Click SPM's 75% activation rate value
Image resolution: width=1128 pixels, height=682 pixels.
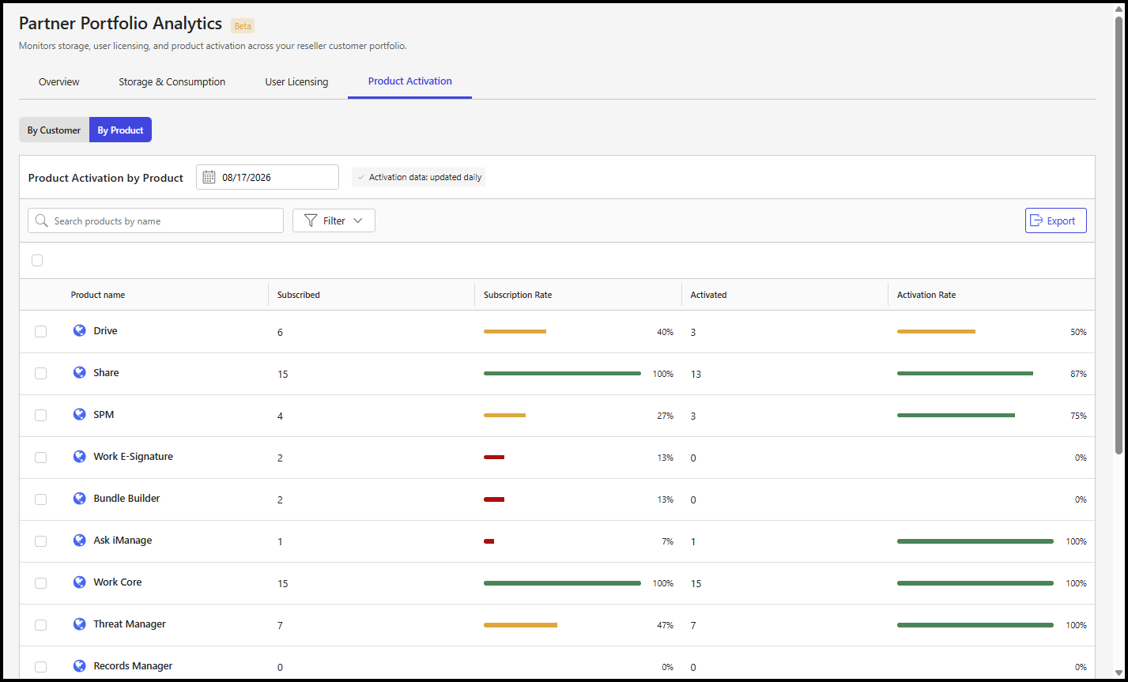tap(1078, 416)
